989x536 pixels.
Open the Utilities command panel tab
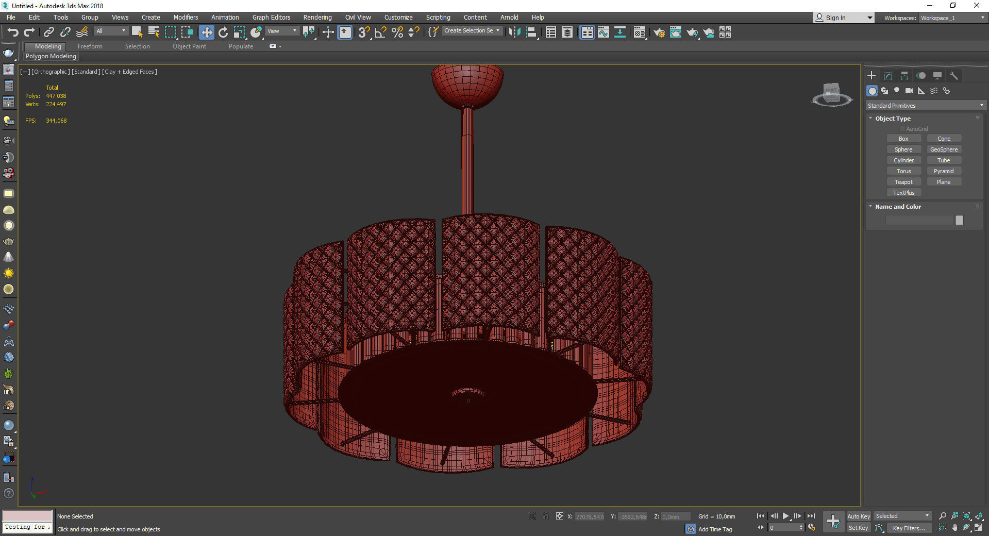pos(954,76)
